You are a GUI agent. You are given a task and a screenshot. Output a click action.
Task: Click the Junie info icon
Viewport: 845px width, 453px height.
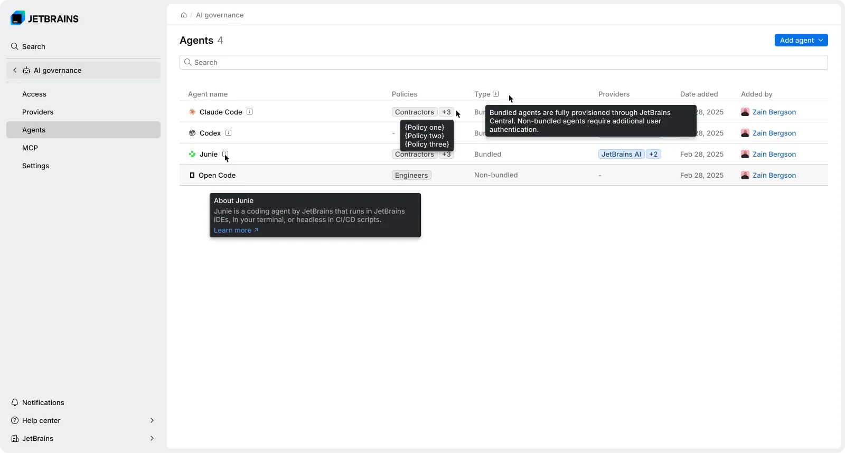[x=226, y=154]
